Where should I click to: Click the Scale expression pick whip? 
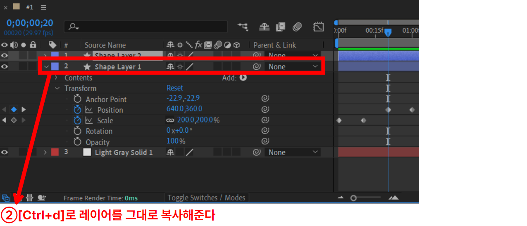point(265,120)
